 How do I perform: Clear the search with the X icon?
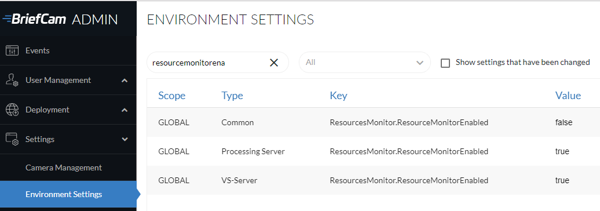coord(274,63)
